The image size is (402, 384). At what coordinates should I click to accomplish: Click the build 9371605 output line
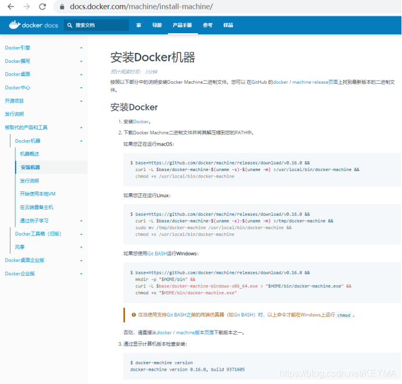[x=188, y=369]
